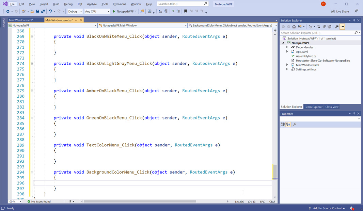Switch to the MainWindow.xaml* editor tab
The image size is (363, 211).
point(21,20)
